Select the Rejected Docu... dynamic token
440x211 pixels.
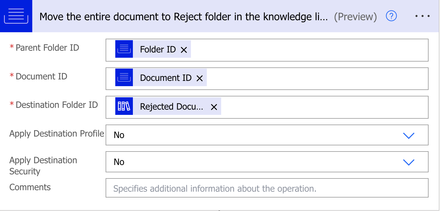(x=172, y=107)
